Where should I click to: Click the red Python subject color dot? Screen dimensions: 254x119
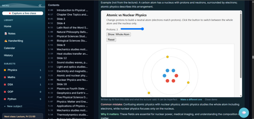click(x=5, y=99)
